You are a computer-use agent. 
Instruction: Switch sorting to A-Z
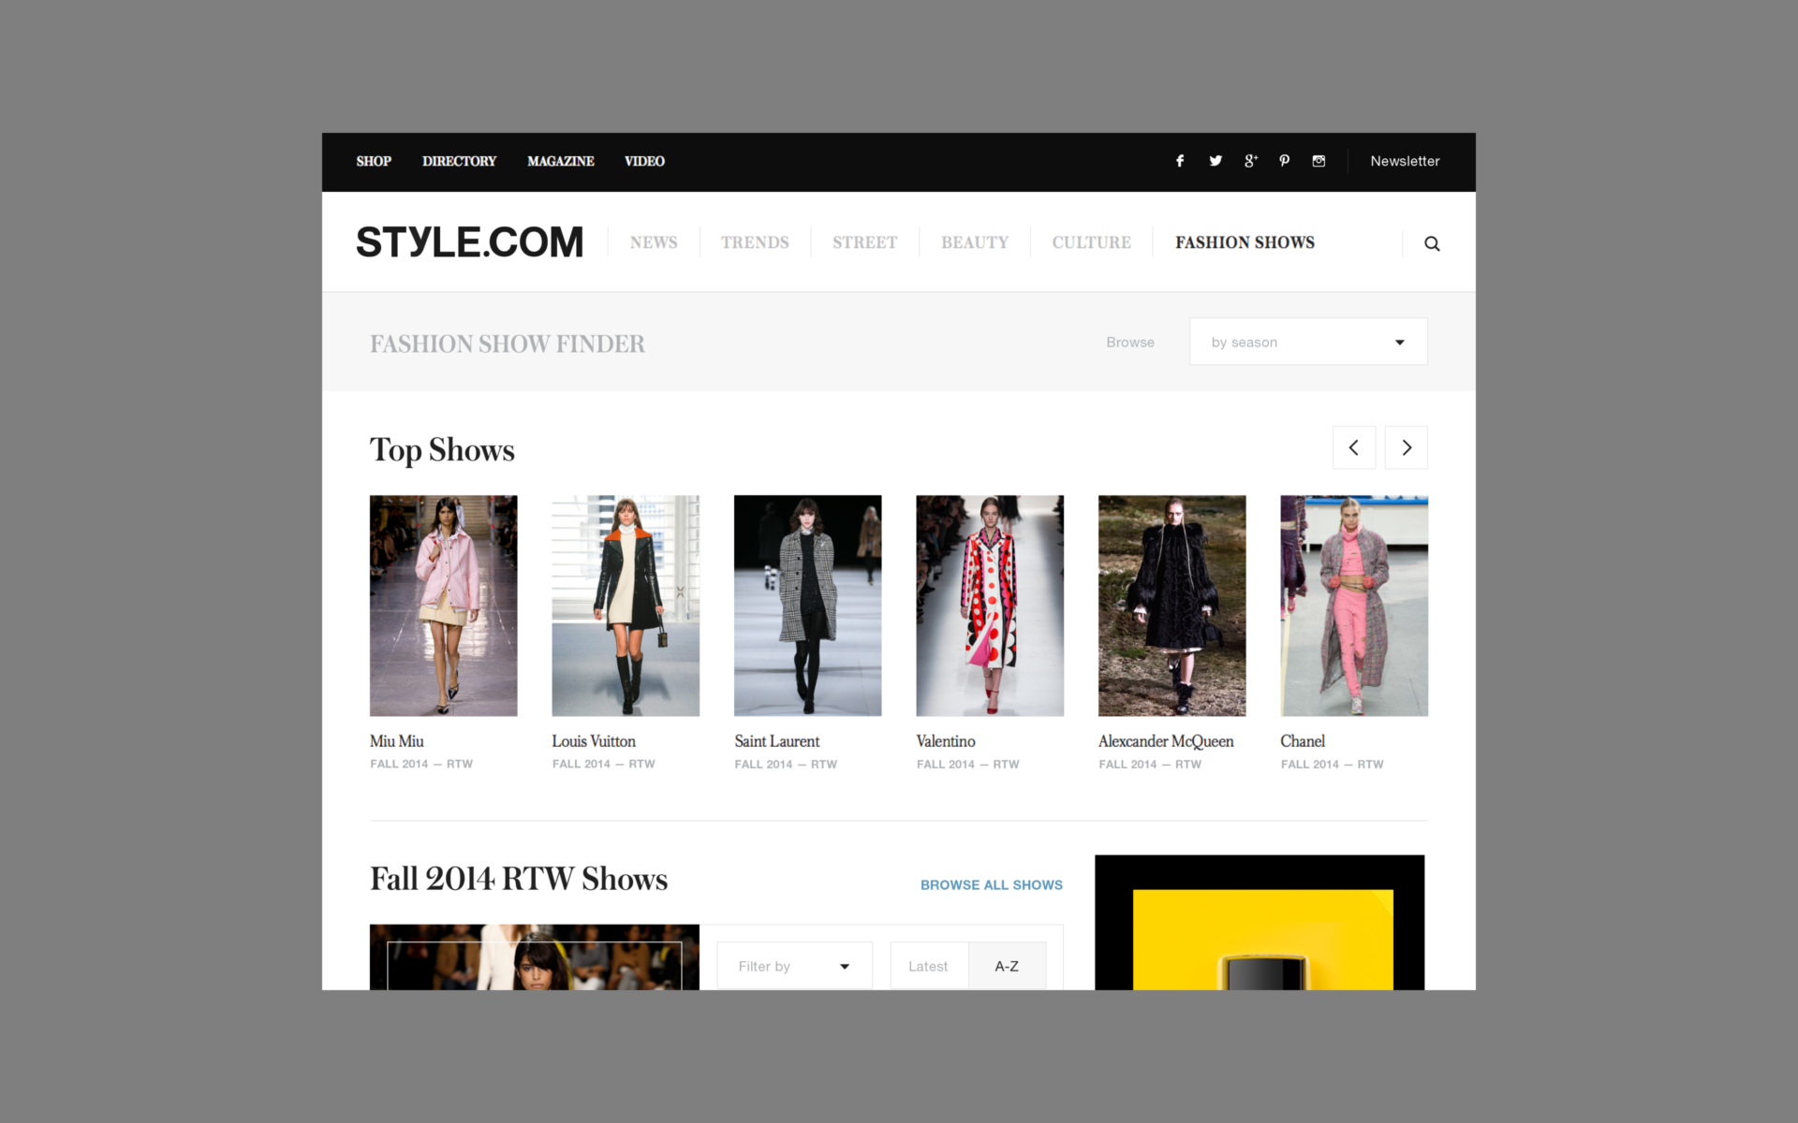tap(1007, 966)
